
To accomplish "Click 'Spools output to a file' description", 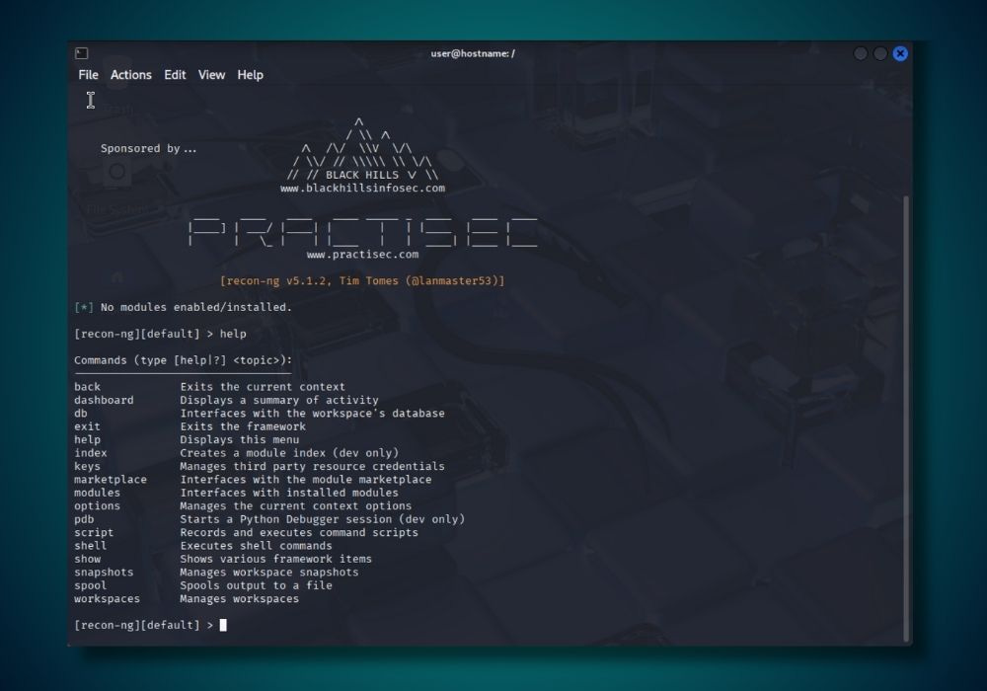I will (x=257, y=585).
